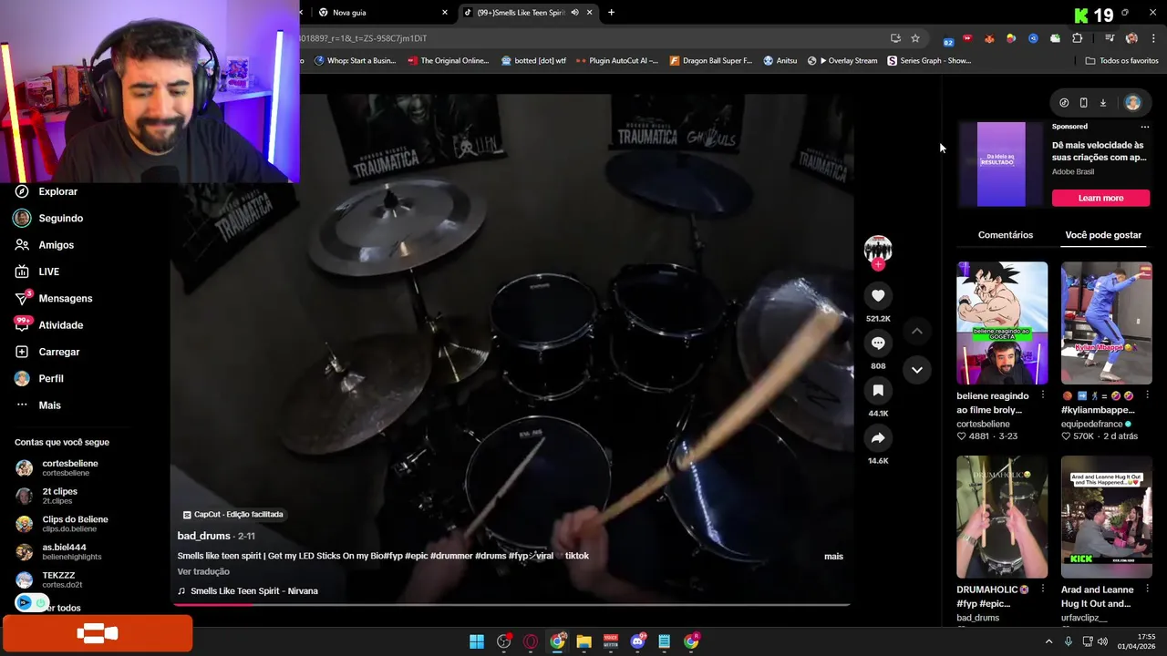The height and width of the screenshot is (656, 1167).
Task: Like the video with the heart icon
Action: click(x=878, y=295)
